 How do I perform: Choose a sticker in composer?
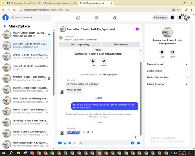[x=70, y=143]
